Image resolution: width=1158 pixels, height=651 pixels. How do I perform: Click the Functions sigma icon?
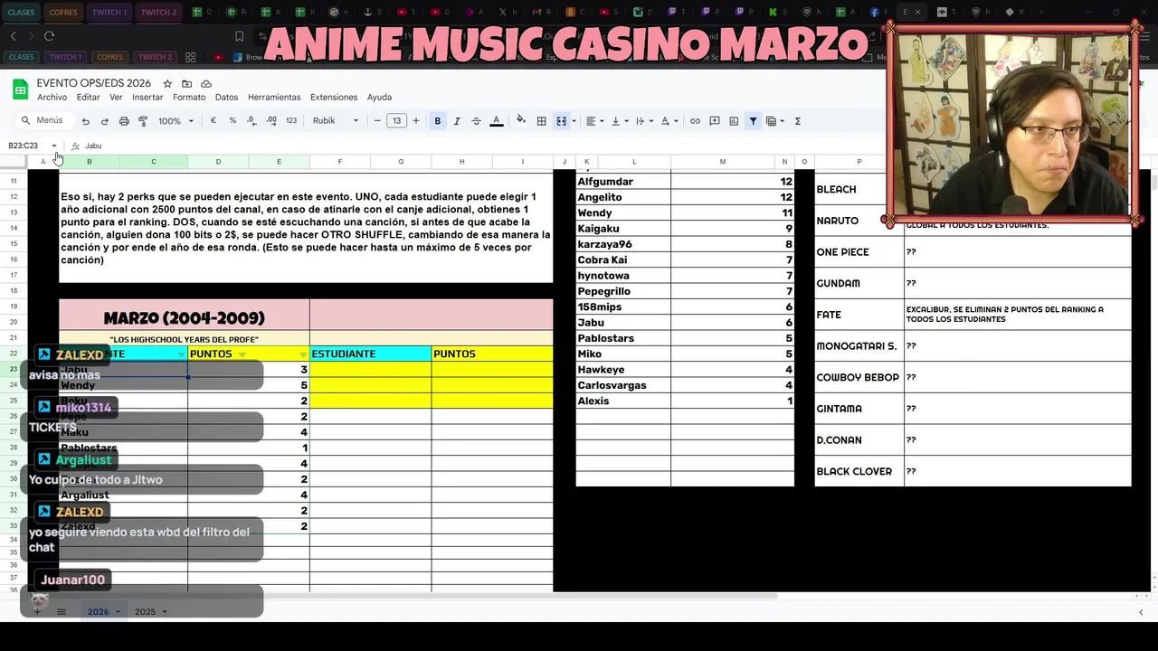click(798, 121)
